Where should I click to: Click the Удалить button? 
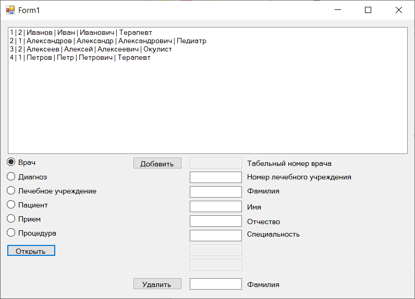click(x=157, y=284)
